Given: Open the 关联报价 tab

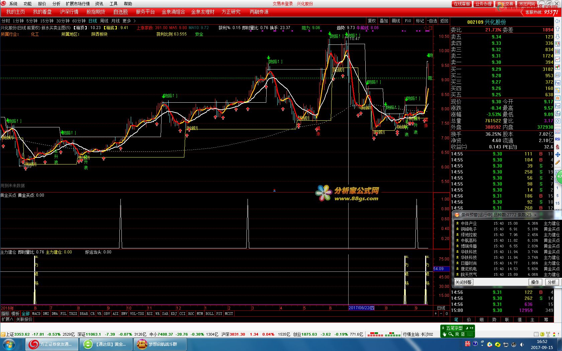Looking at the screenshot, I should (24, 319).
